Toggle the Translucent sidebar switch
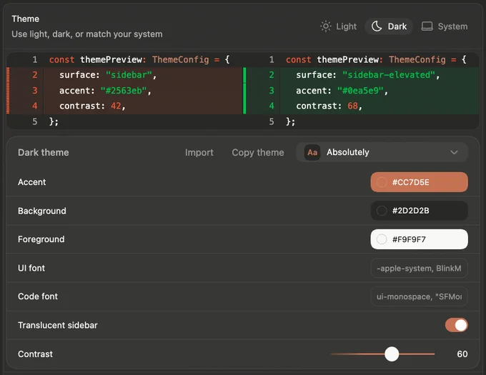The image size is (486, 375). pos(456,325)
